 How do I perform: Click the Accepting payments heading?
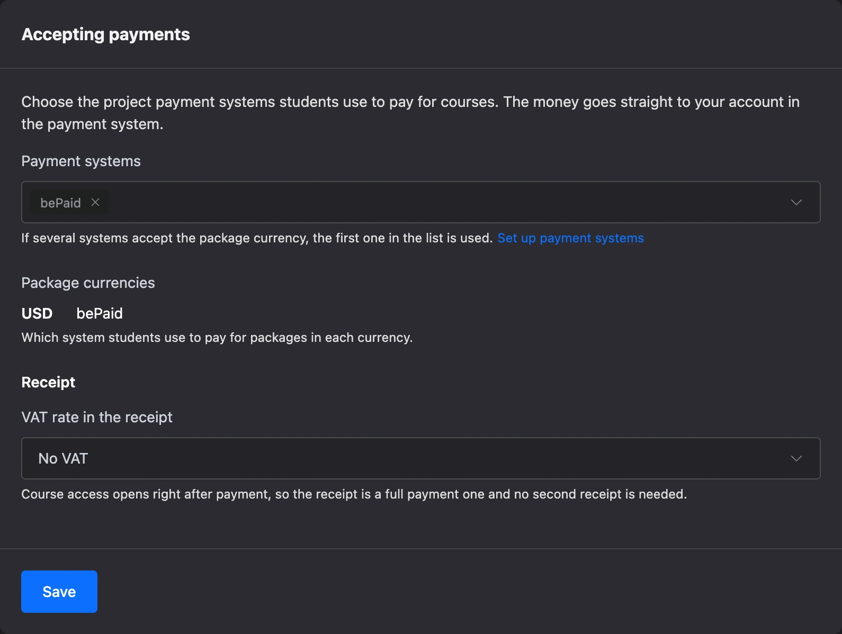[105, 34]
